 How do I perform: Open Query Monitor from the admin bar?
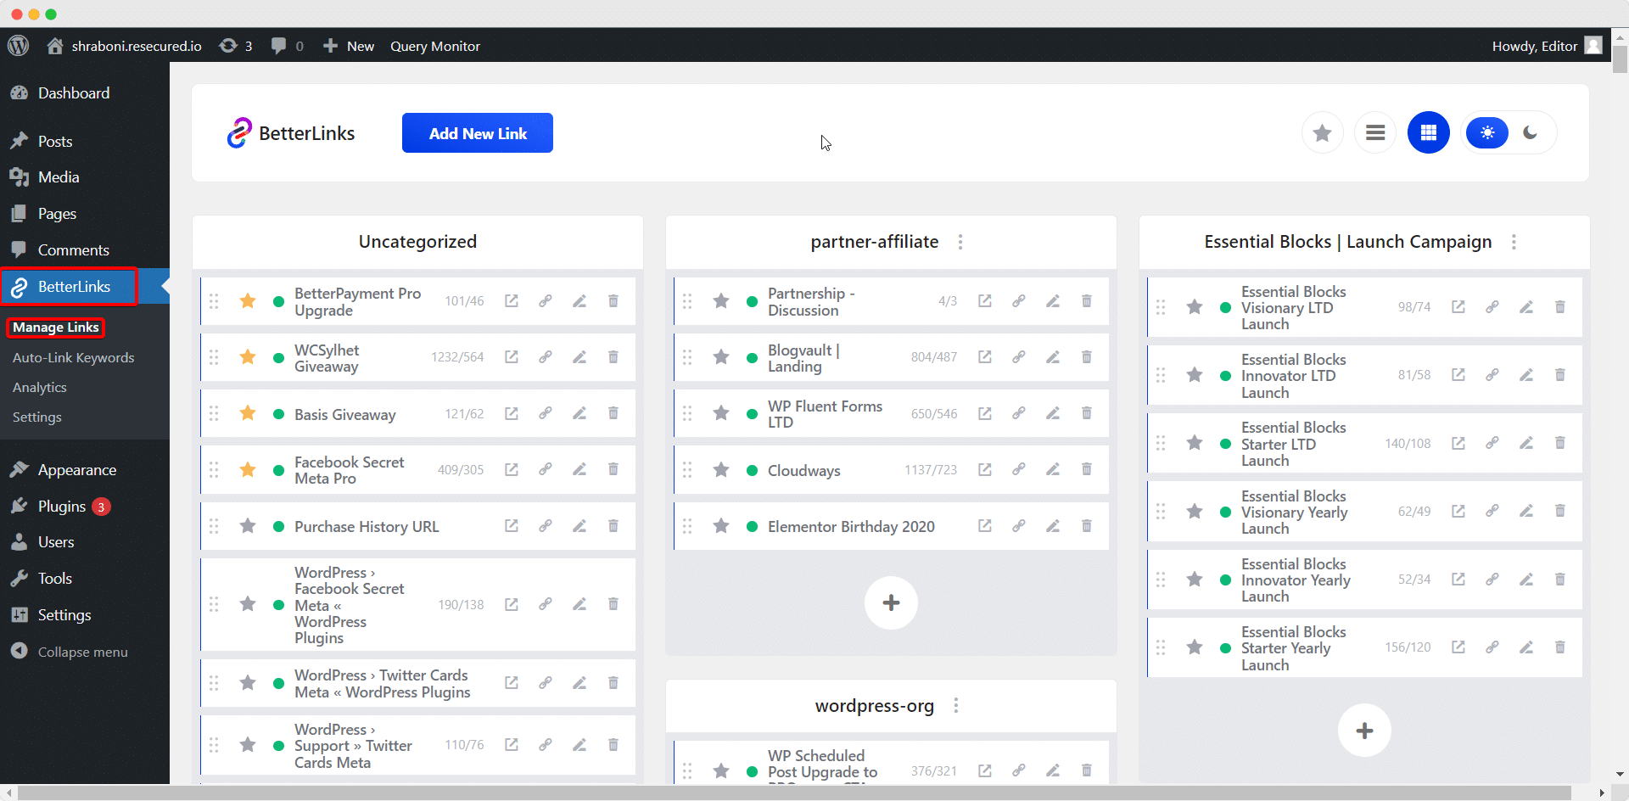pyautogui.click(x=434, y=46)
